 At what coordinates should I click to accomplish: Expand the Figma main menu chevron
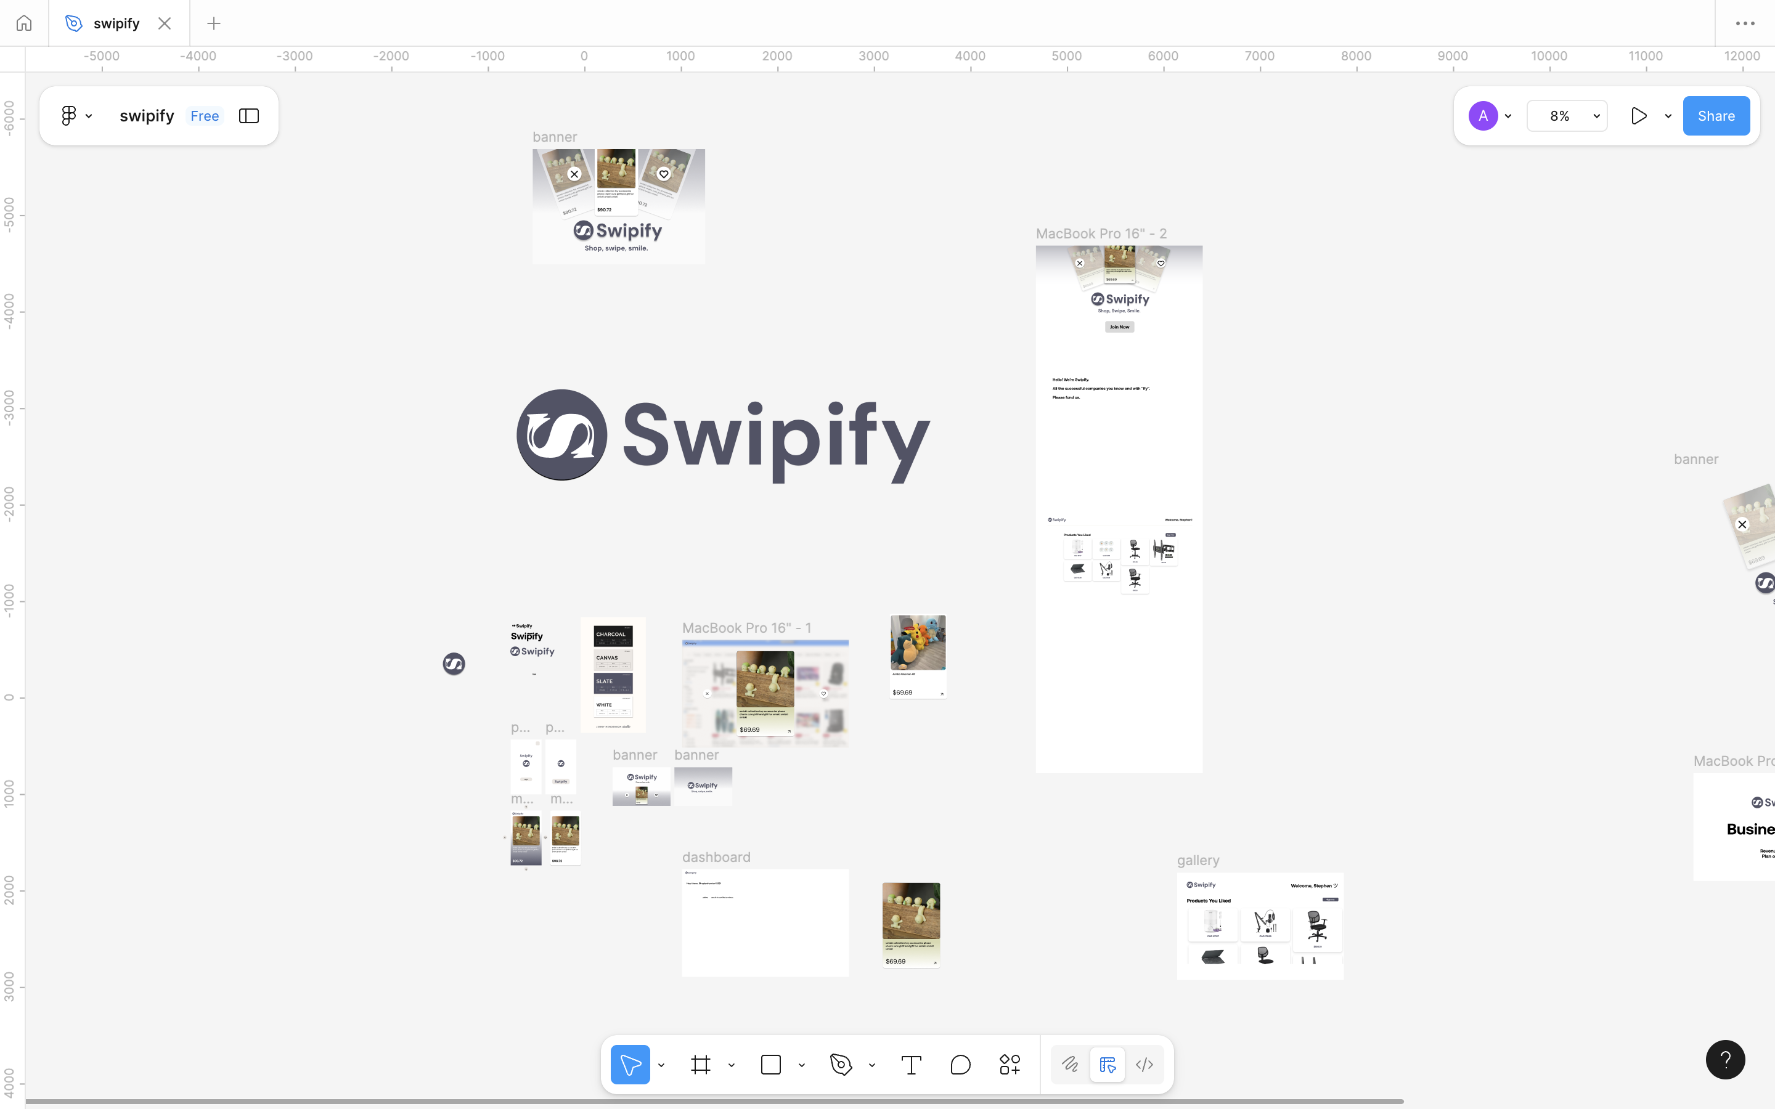coord(89,116)
